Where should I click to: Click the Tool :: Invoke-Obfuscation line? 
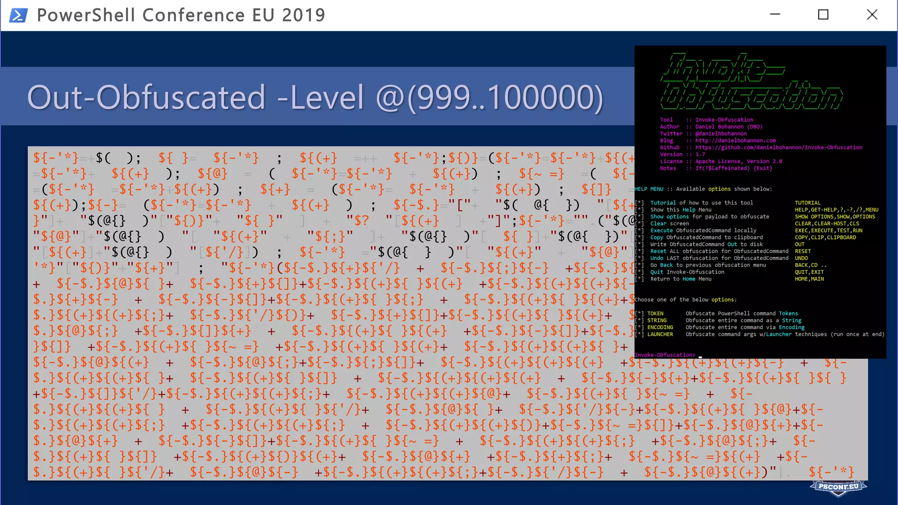(706, 120)
